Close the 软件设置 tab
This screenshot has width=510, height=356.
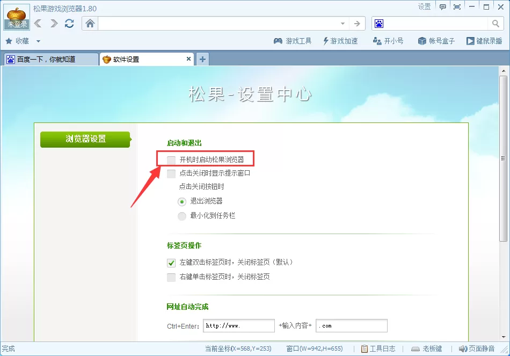coord(188,59)
